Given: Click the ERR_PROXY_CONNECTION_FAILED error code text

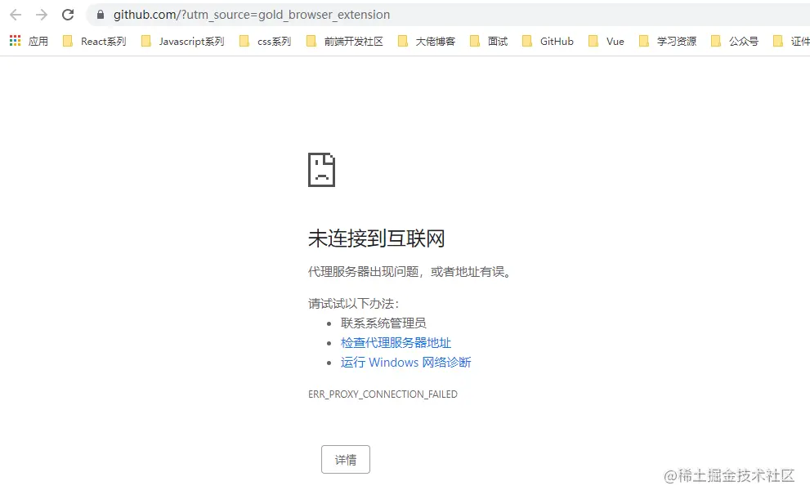Looking at the screenshot, I should click(x=383, y=394).
